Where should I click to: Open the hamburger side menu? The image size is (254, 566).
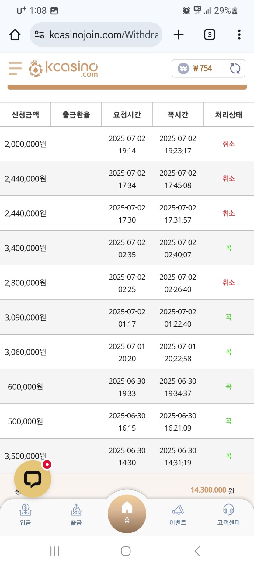tap(15, 68)
